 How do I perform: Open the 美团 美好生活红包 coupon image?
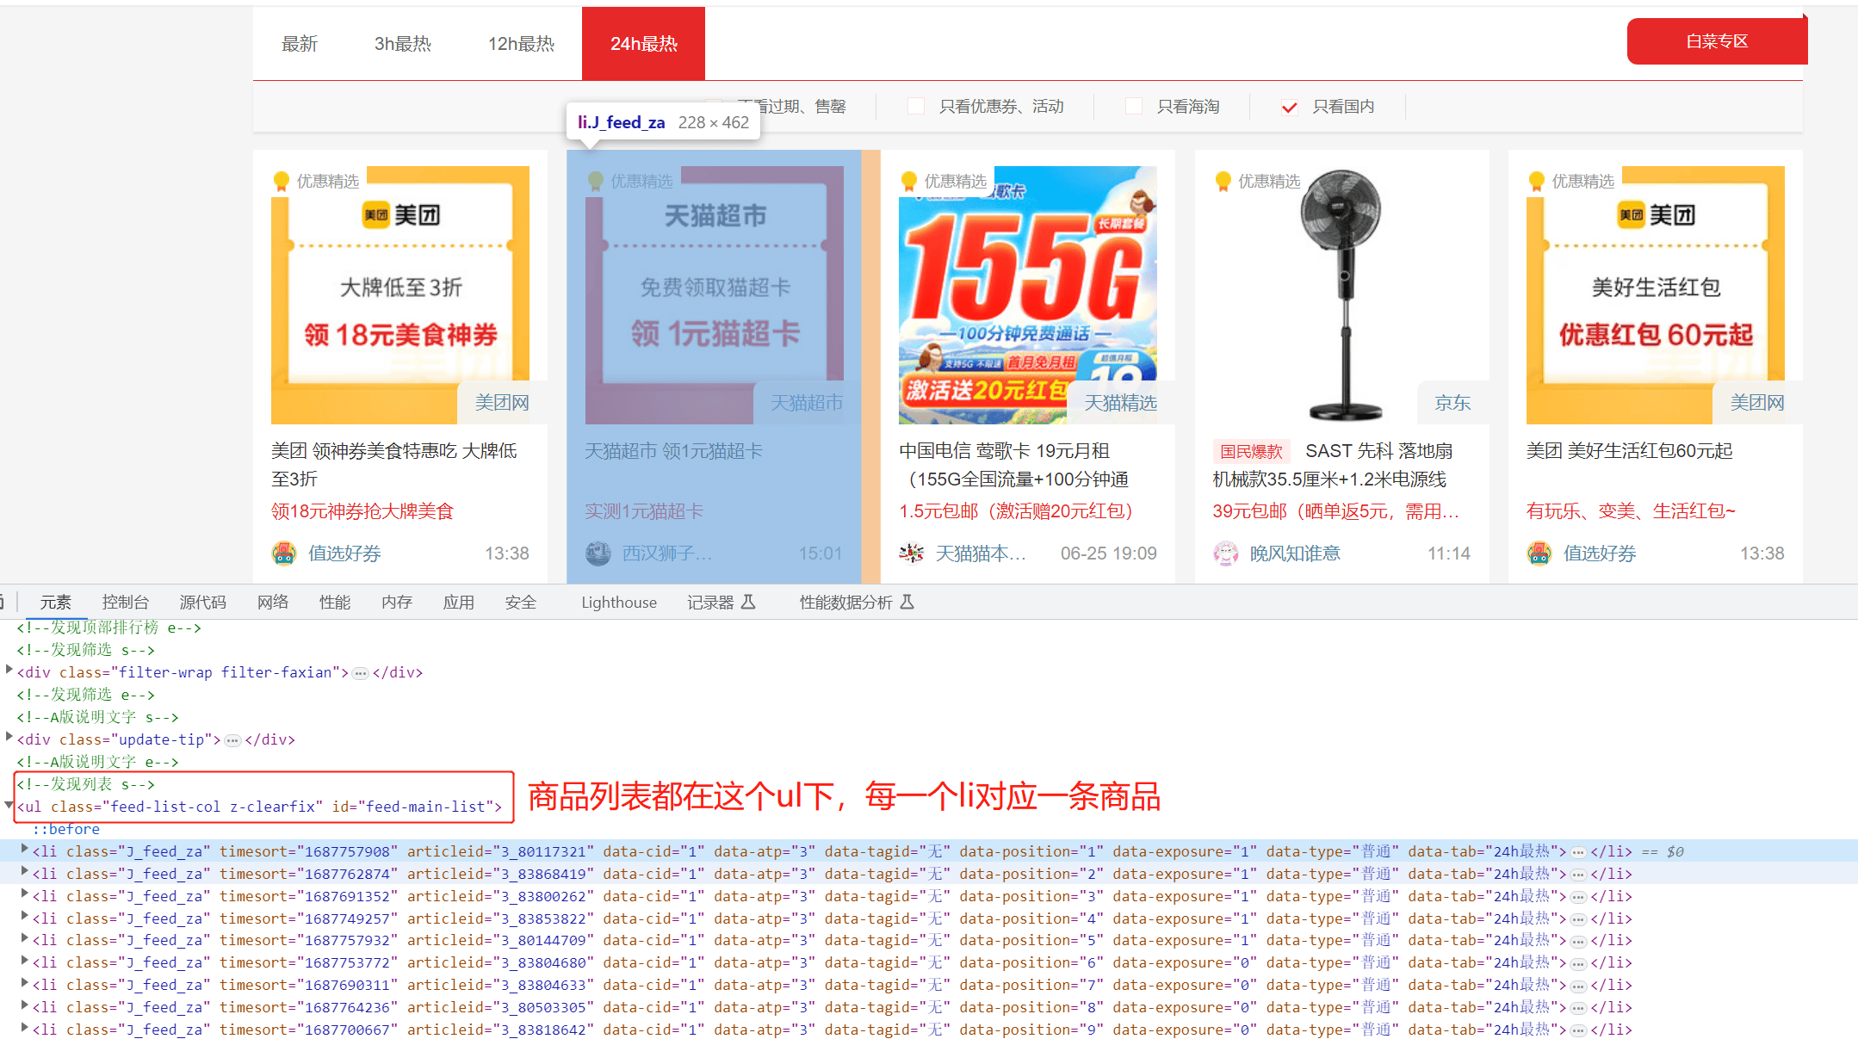[x=1656, y=294]
